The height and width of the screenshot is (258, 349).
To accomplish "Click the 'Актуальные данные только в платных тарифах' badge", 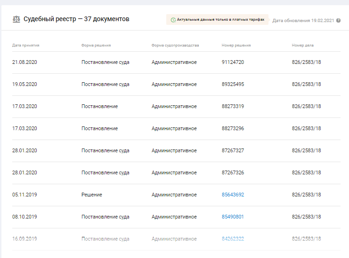I will [x=217, y=20].
